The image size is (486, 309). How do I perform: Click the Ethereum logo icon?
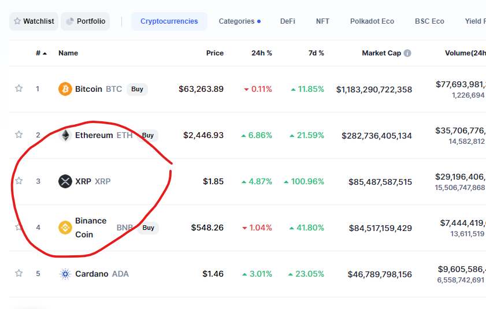(65, 135)
